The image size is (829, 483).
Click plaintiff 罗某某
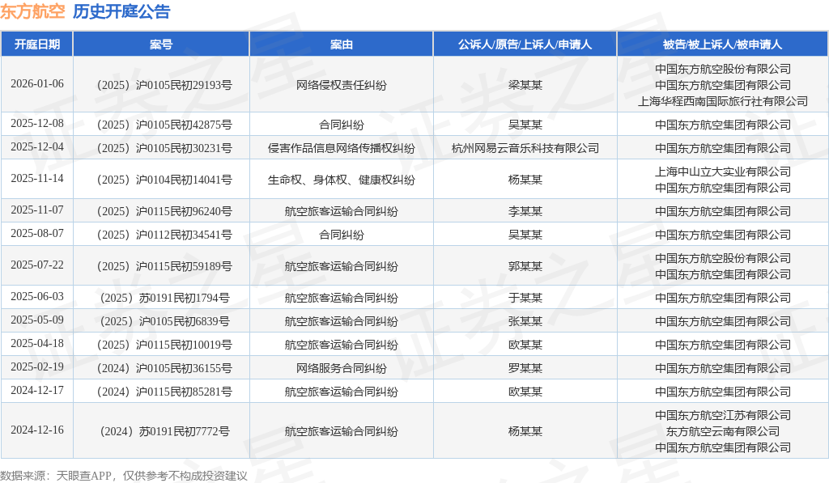pos(525,368)
